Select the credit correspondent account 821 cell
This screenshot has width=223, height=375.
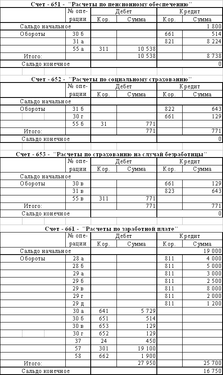coord(169,41)
